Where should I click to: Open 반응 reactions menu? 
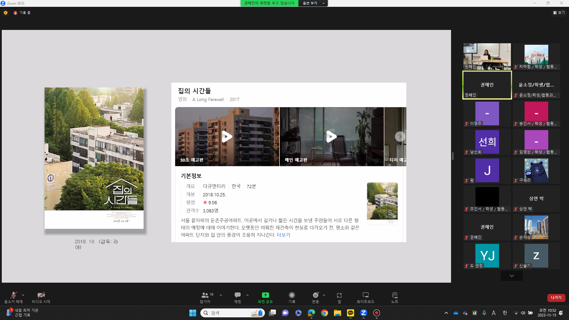(x=316, y=297)
